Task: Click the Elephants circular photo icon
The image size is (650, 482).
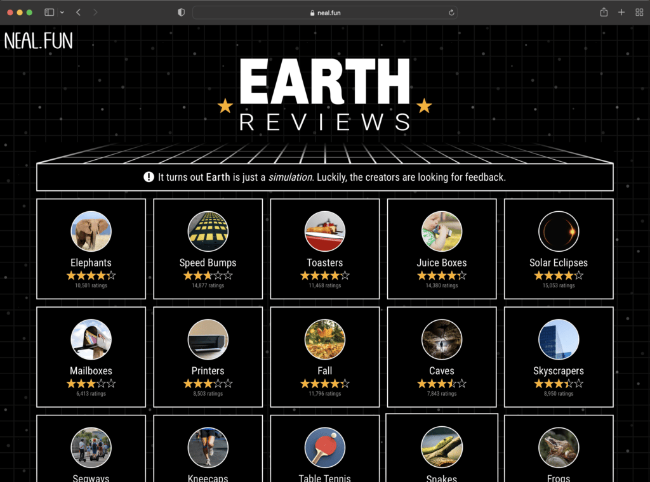Action: click(x=91, y=230)
